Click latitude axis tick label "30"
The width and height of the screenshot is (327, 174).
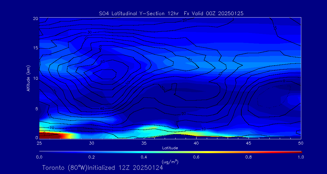click(91, 143)
